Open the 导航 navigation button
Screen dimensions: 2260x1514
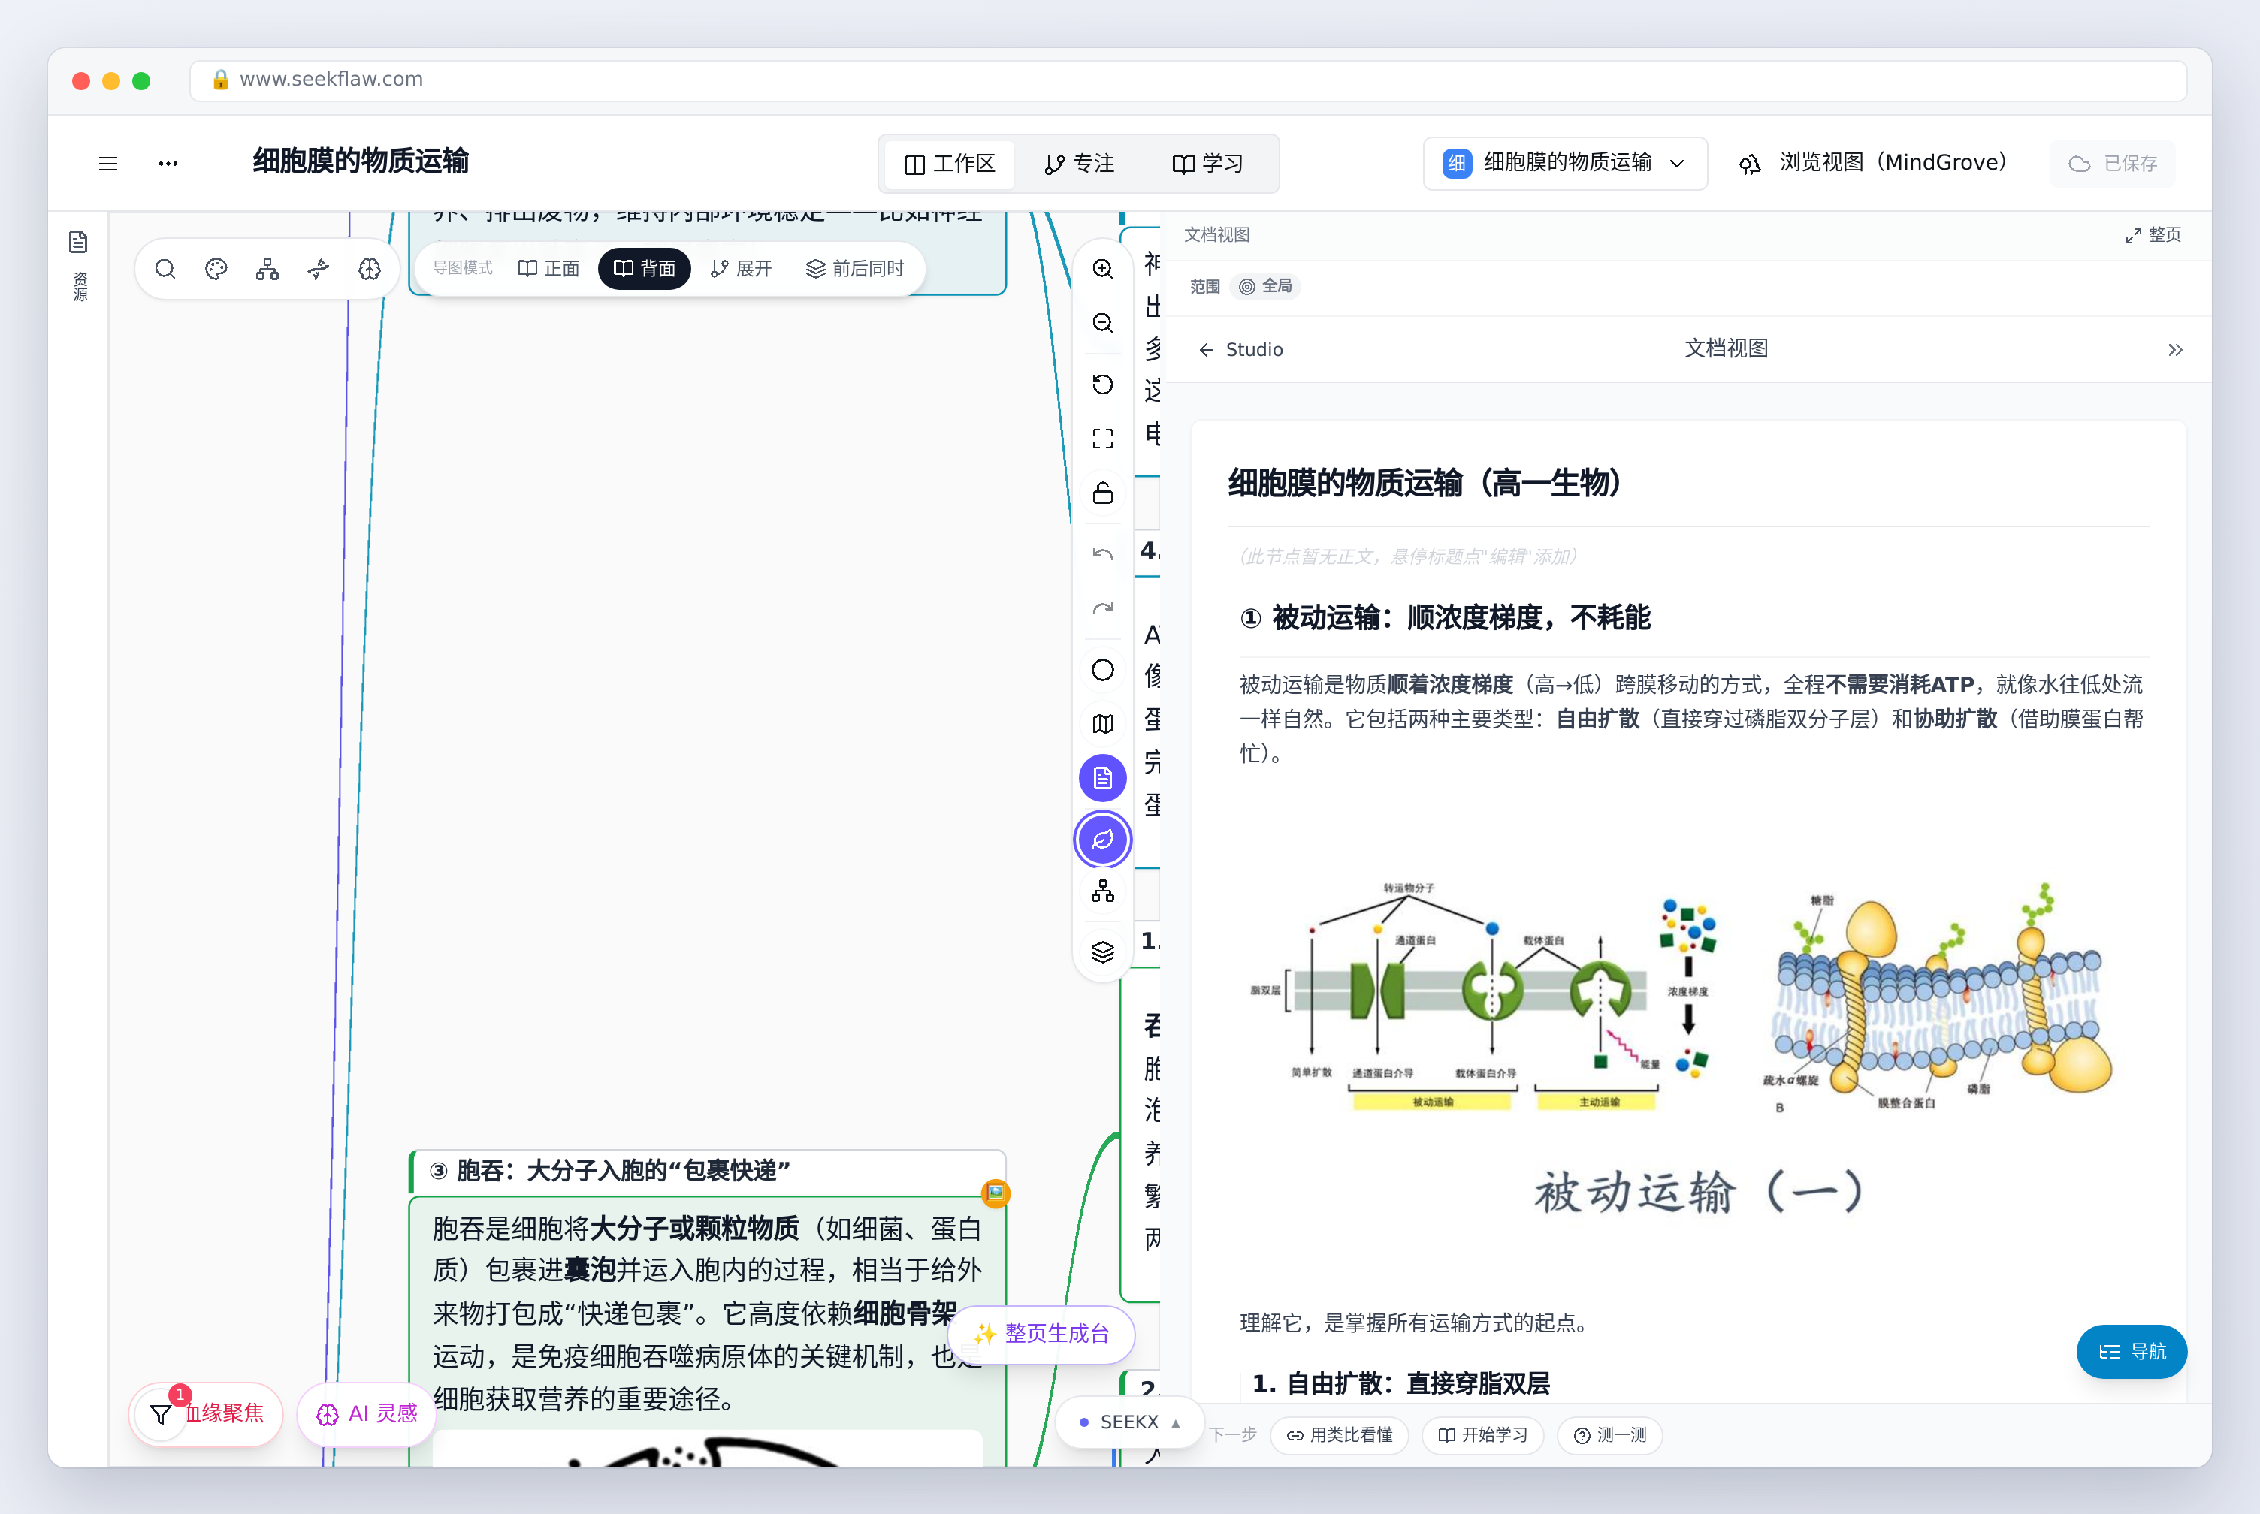pyautogui.click(x=2132, y=1351)
